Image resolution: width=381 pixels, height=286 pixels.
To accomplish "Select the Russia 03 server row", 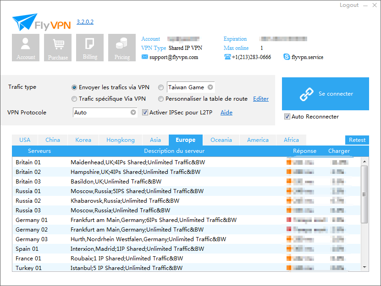I will (x=186, y=210).
